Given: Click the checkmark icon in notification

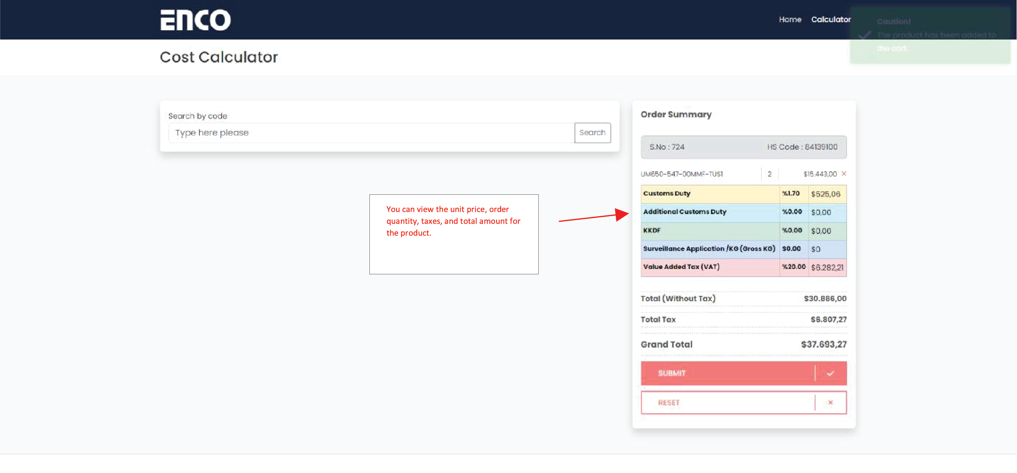Looking at the screenshot, I should pyautogui.click(x=864, y=35).
